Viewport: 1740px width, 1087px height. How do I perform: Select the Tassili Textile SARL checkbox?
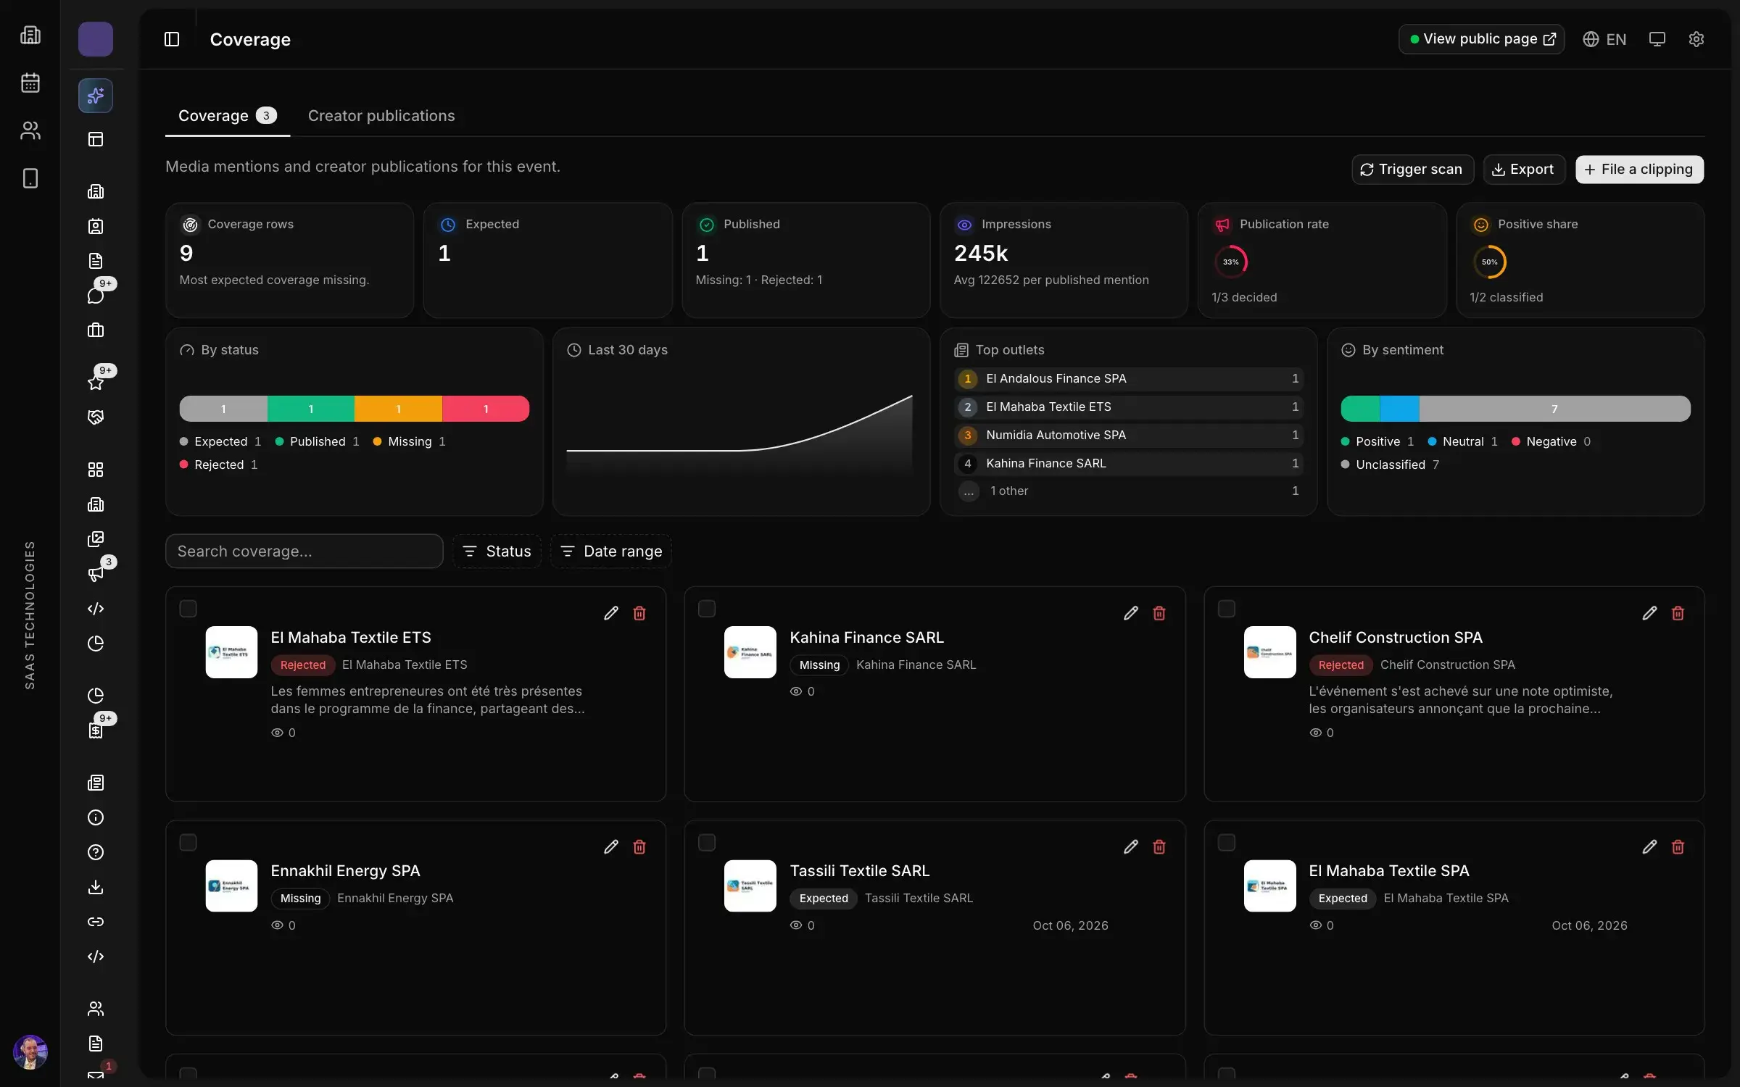[707, 842]
